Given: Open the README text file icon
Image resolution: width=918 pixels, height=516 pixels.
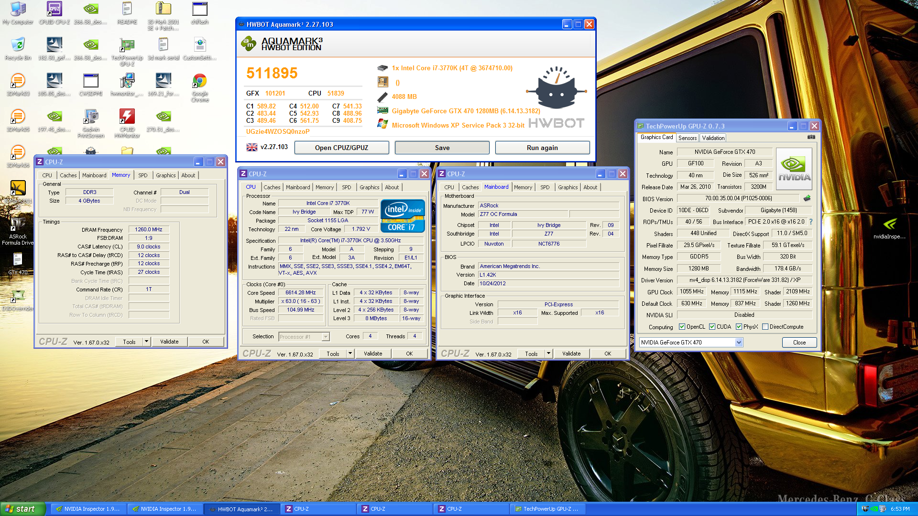Looking at the screenshot, I should tap(127, 13).
